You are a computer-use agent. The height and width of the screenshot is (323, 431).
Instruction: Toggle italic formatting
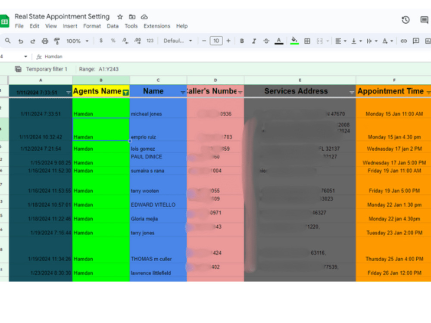pyautogui.click(x=254, y=41)
